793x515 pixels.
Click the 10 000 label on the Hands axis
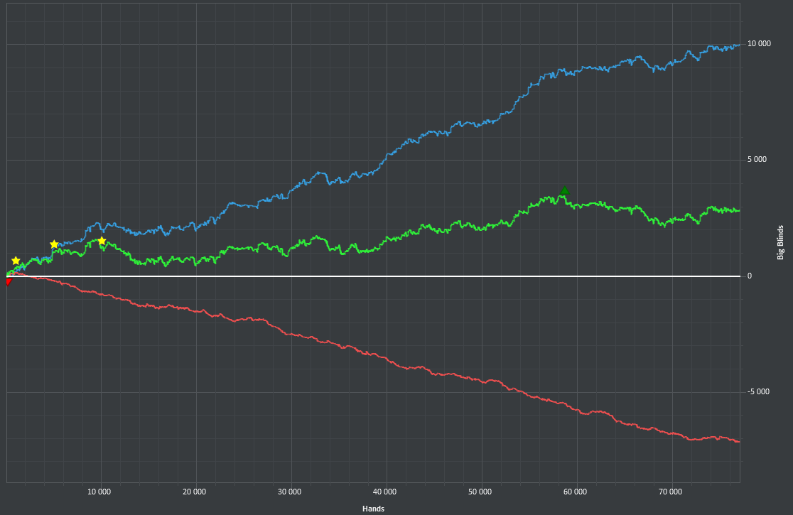[x=99, y=492]
